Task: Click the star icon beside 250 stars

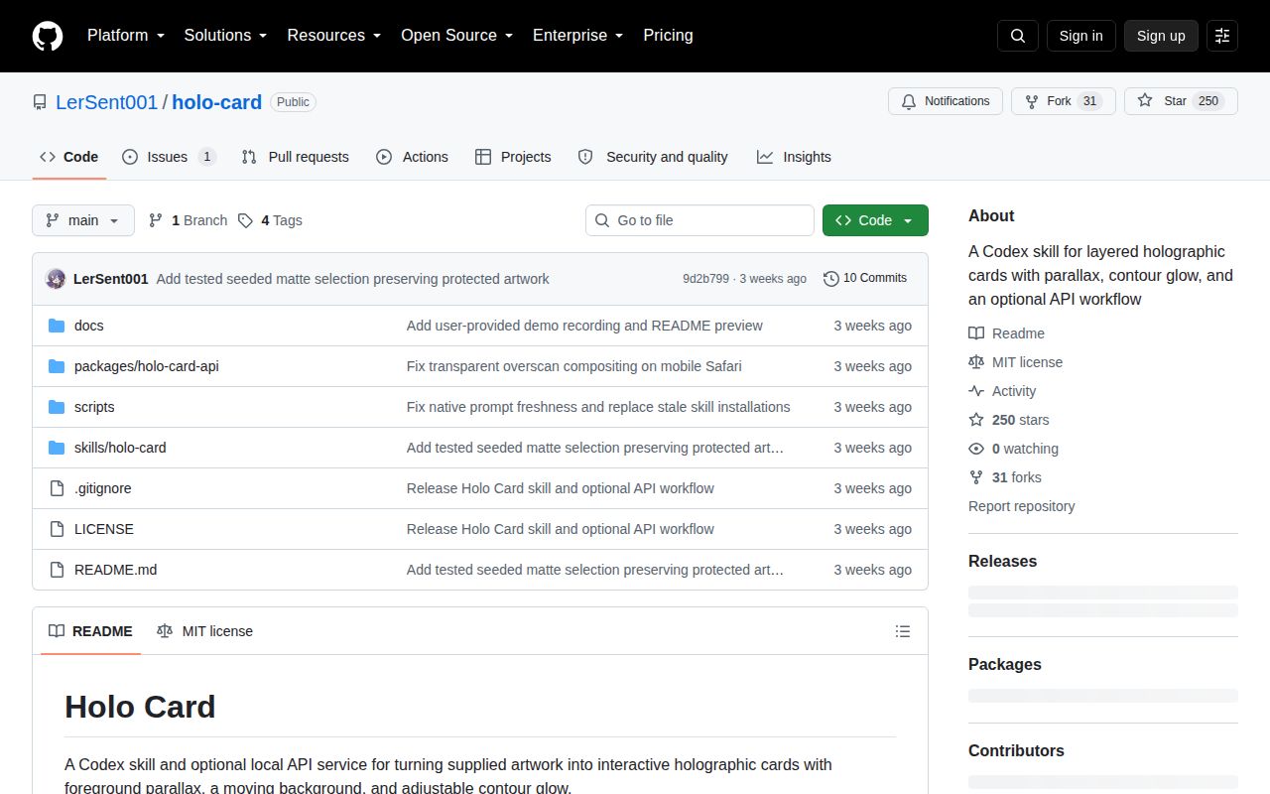Action: (x=976, y=420)
